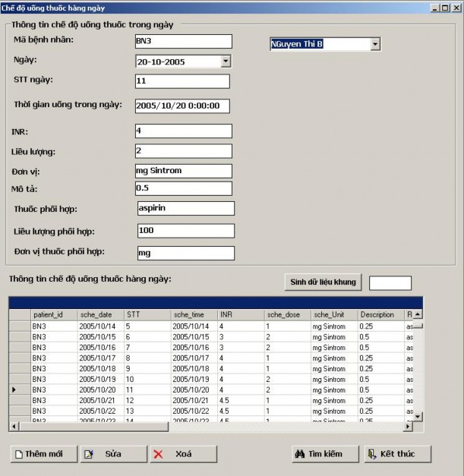
Task: Click the Xoá delete button
Action: 177,453
